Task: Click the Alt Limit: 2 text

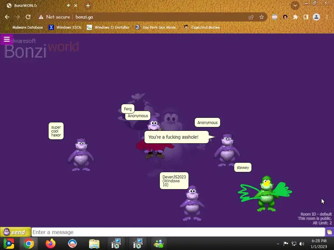Action: (x=322, y=223)
